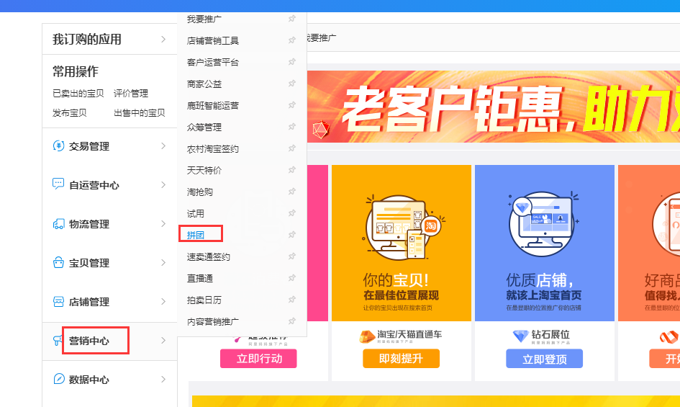This screenshot has height=407, width=680.
Task: Click the 钻石展位 diamond logo icon
Action: tap(521, 336)
